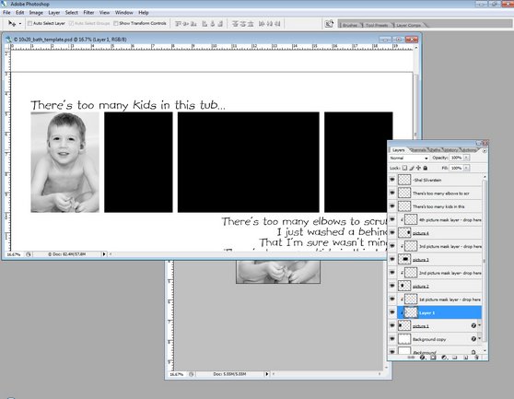Screen dimensions: 514x399
Task: Click status icon in 10x20_bath_template status bar
Action: tap(29, 254)
